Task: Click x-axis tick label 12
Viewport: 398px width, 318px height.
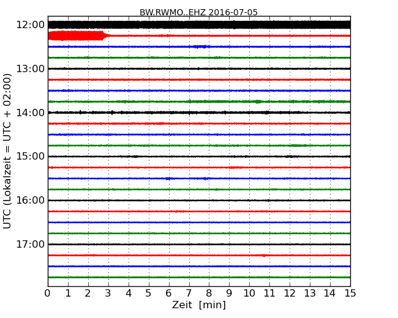Action: (x=290, y=293)
